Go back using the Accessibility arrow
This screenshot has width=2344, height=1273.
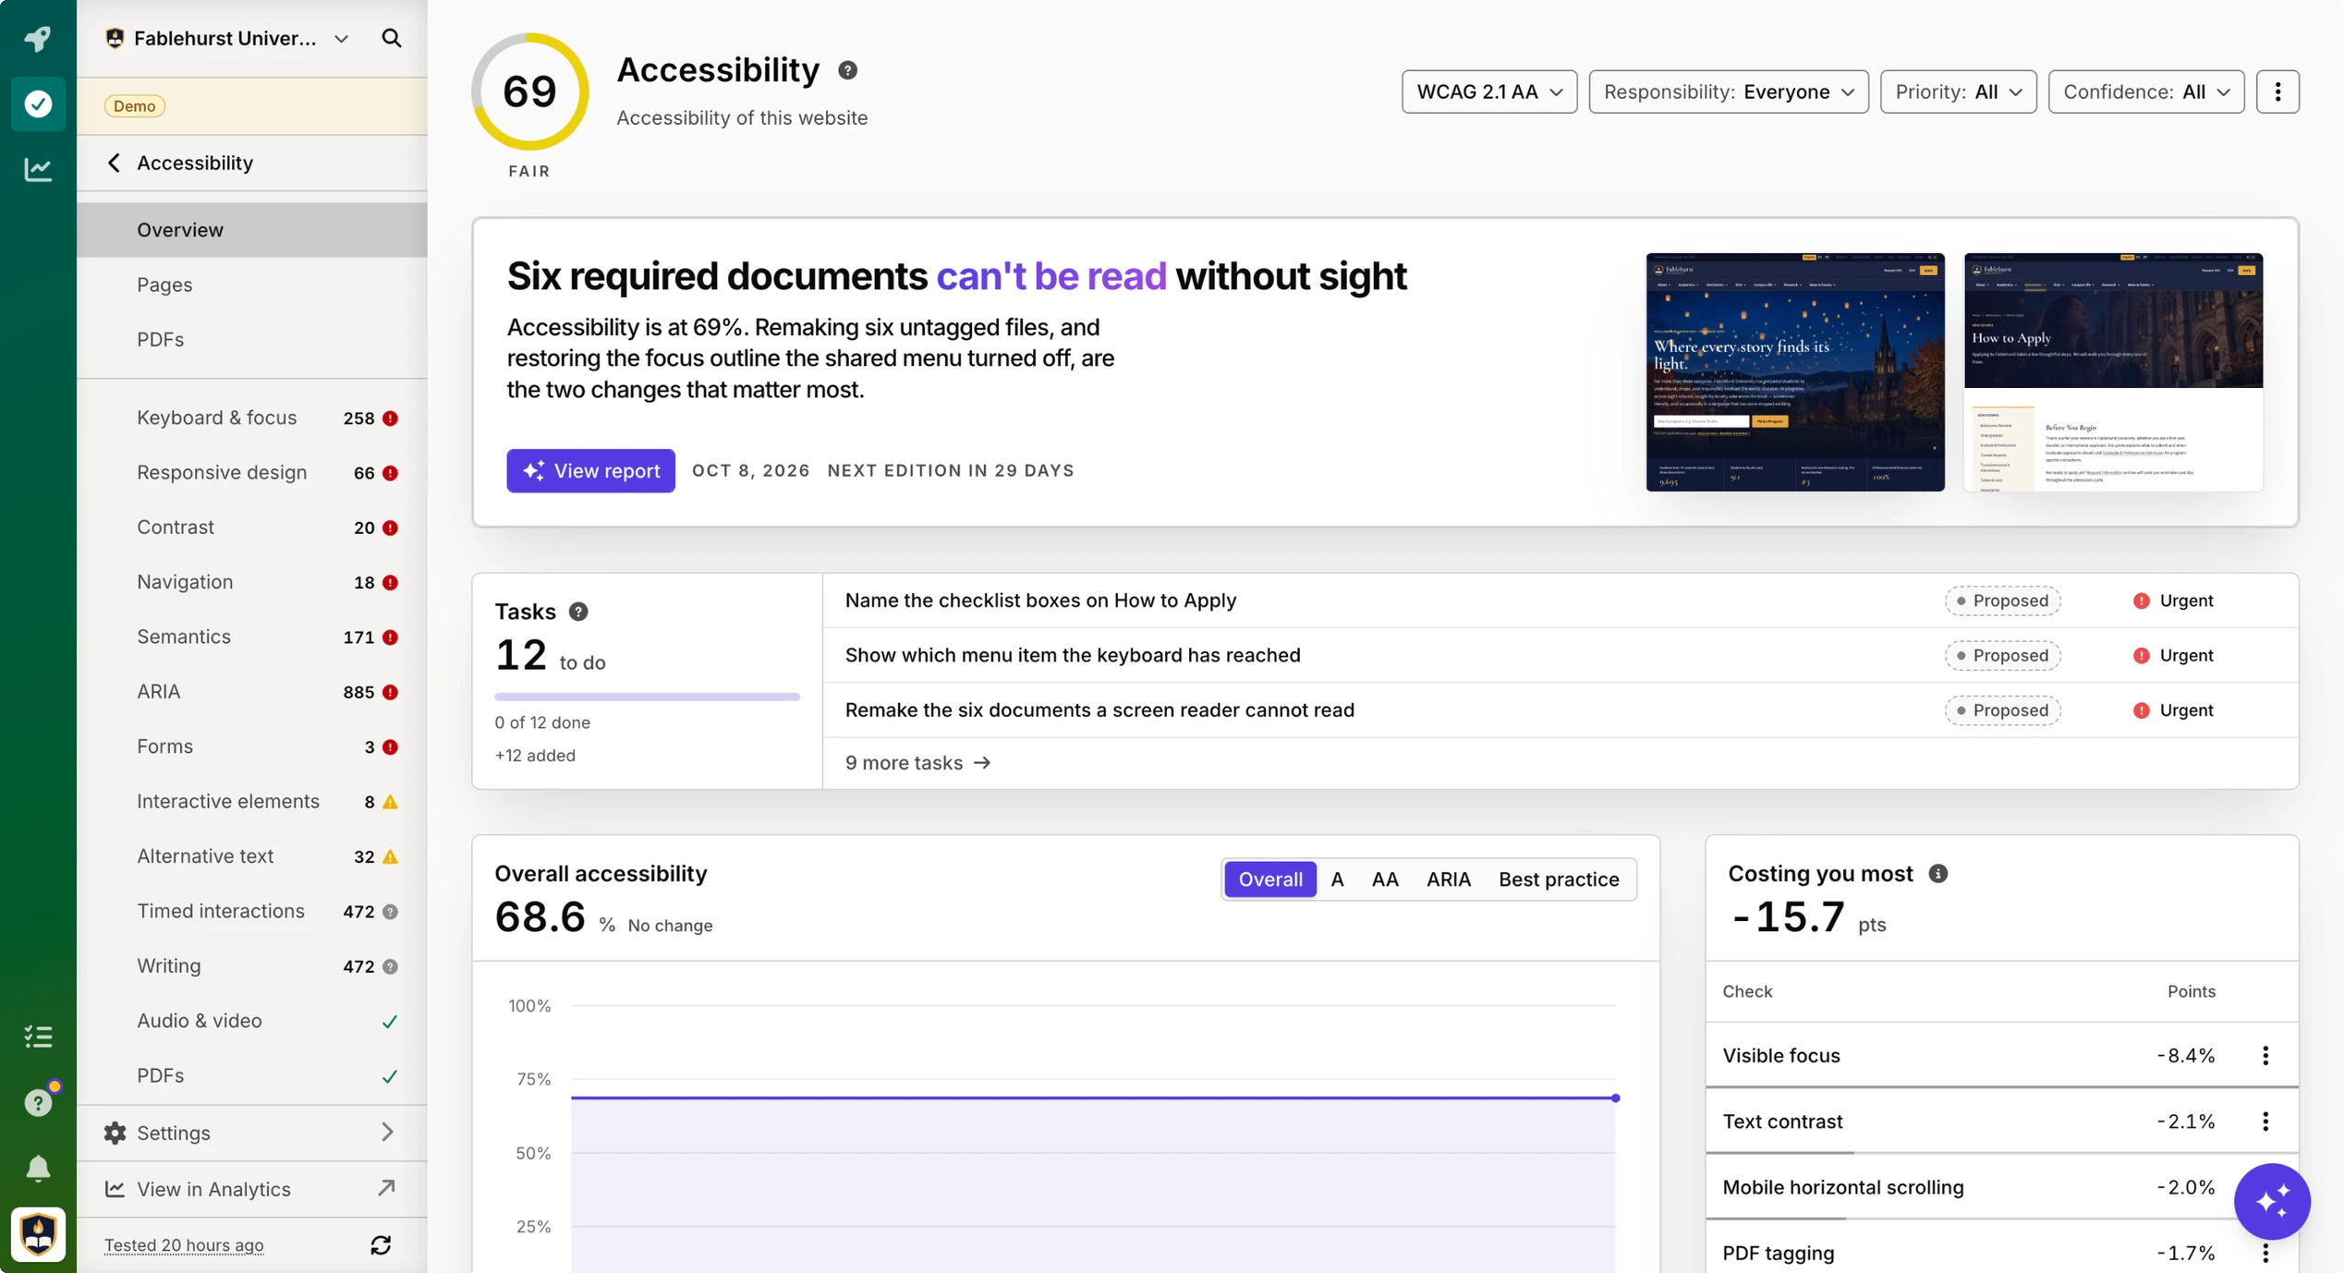tap(114, 163)
